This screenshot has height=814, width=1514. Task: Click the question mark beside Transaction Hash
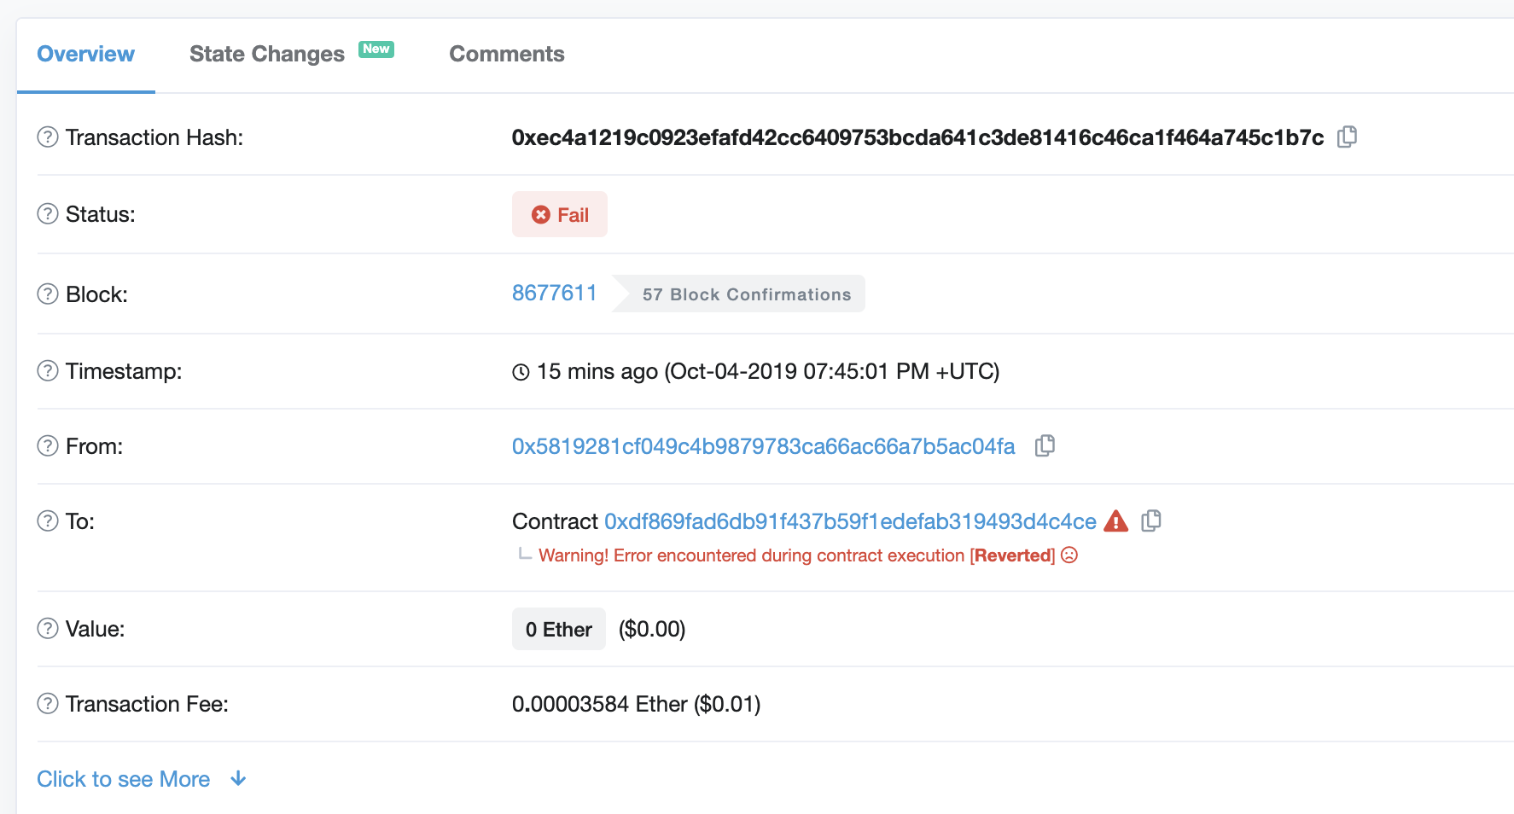(47, 137)
